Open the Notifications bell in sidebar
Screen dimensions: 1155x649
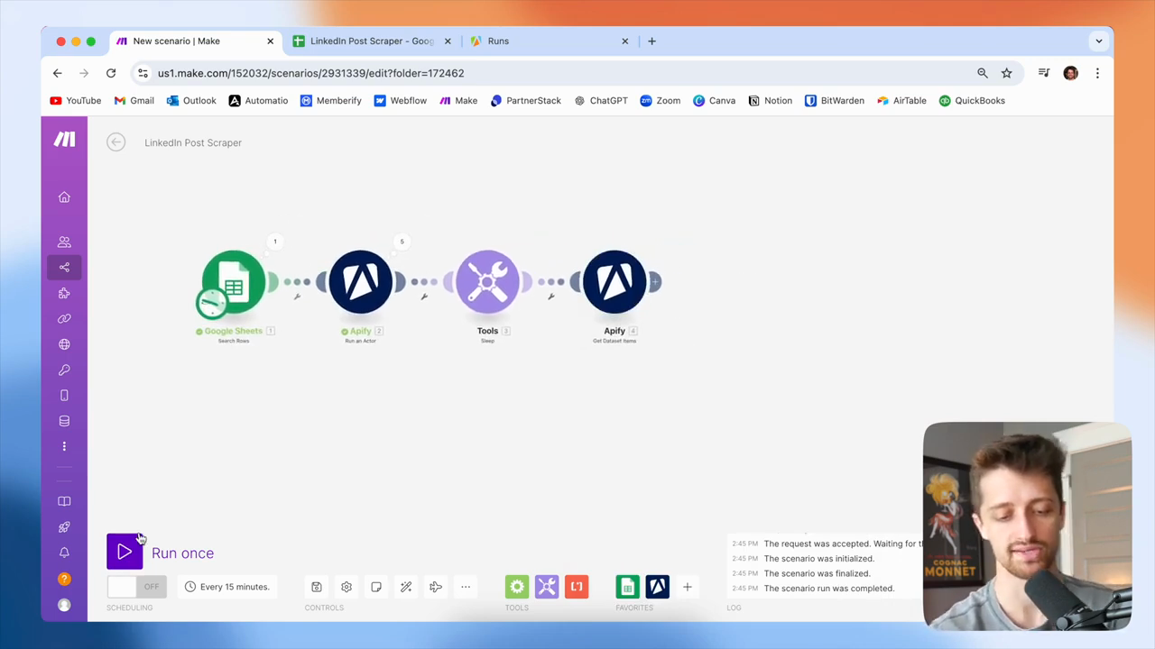(x=64, y=553)
